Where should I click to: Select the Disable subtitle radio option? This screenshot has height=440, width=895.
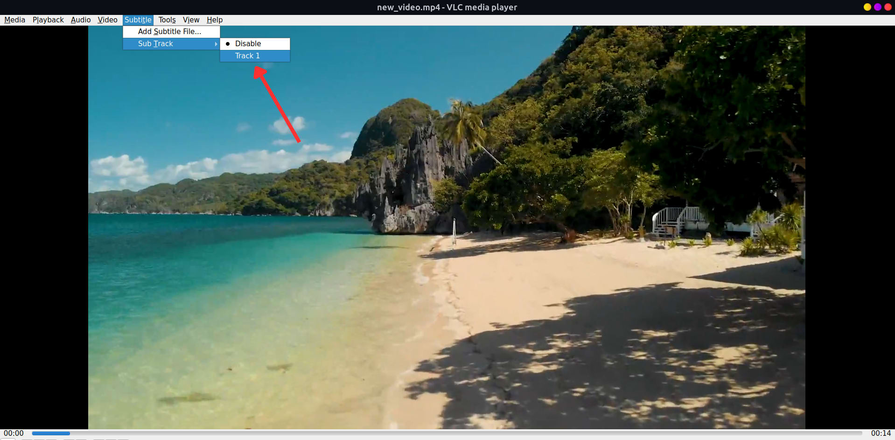pyautogui.click(x=248, y=43)
